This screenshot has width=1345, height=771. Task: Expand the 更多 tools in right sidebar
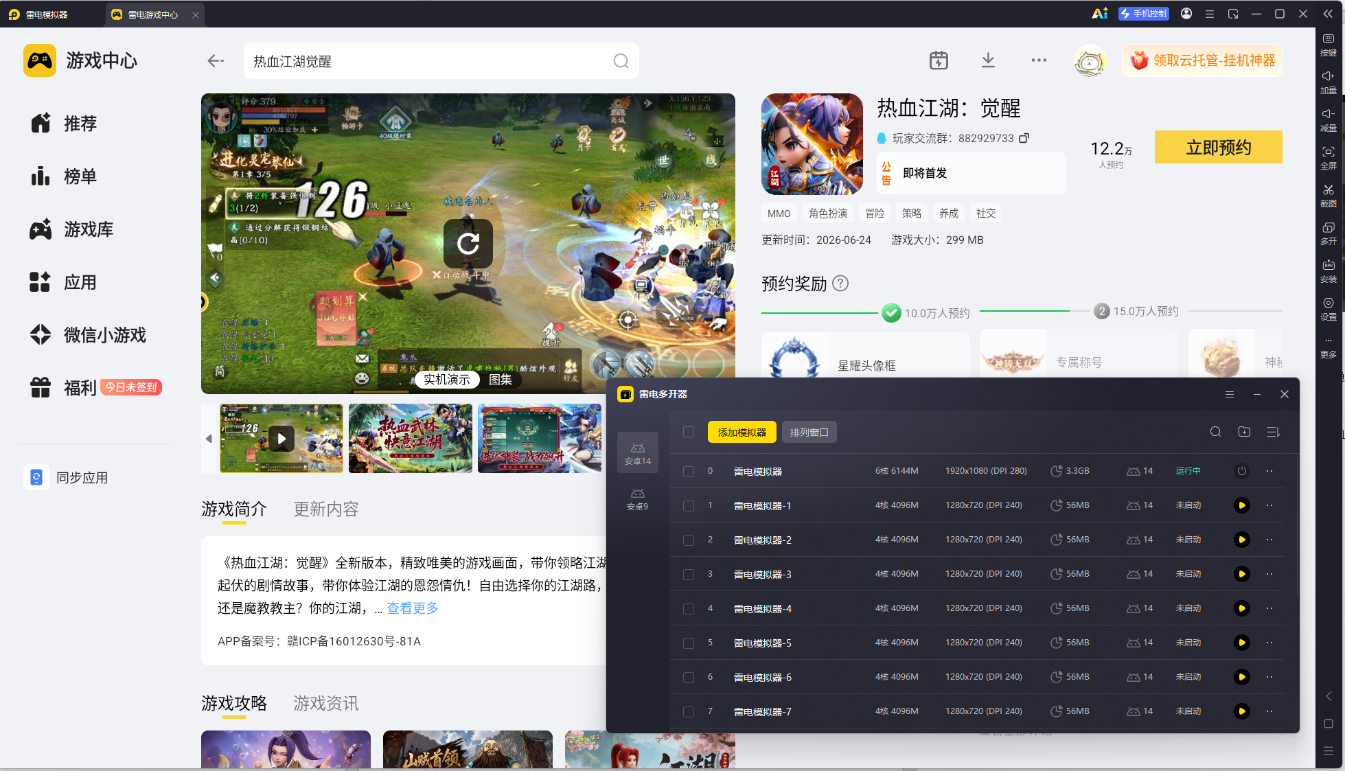click(1329, 347)
